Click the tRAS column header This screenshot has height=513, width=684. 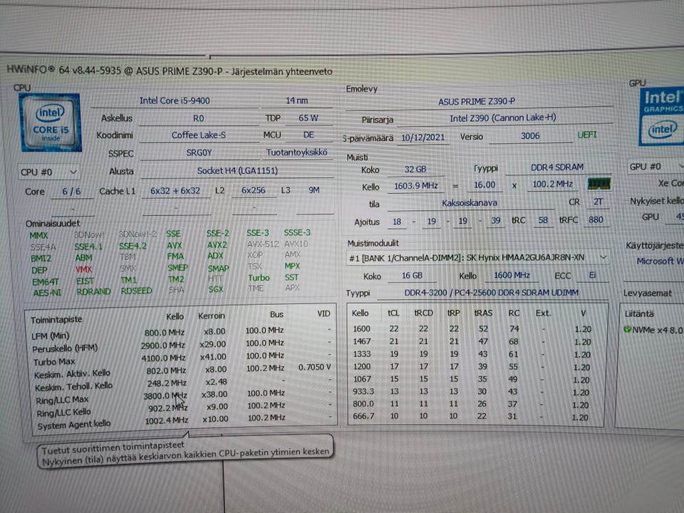[x=483, y=313]
